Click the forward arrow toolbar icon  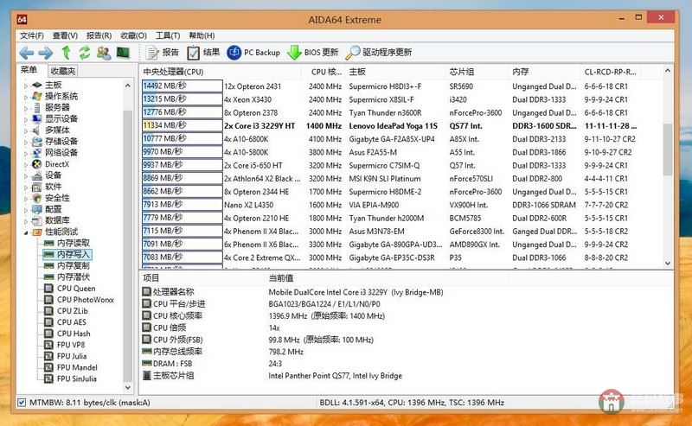point(46,53)
